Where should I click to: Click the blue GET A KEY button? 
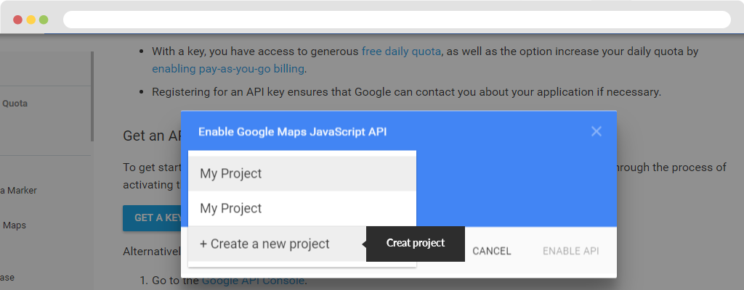[x=153, y=218]
